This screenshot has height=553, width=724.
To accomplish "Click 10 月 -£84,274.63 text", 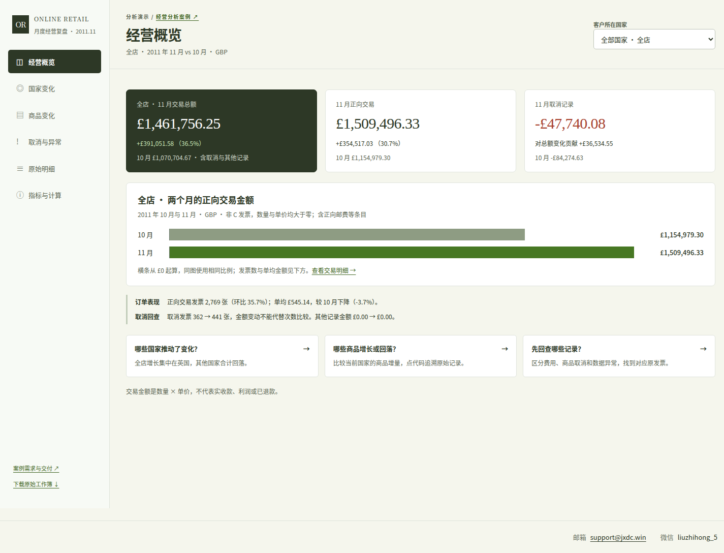I will pos(559,158).
